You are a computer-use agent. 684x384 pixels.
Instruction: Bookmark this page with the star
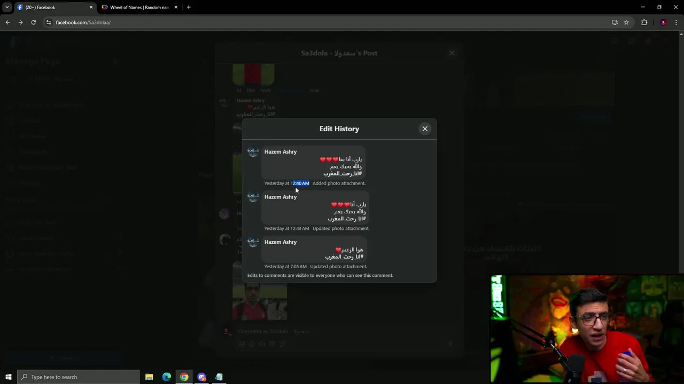tap(626, 22)
